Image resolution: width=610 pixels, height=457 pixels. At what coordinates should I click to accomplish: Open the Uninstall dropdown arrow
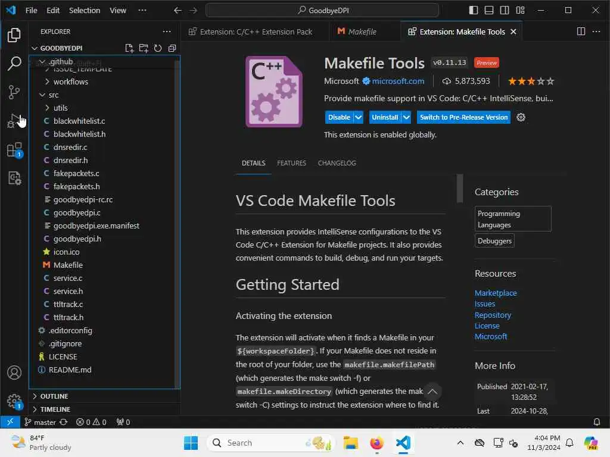click(x=406, y=117)
